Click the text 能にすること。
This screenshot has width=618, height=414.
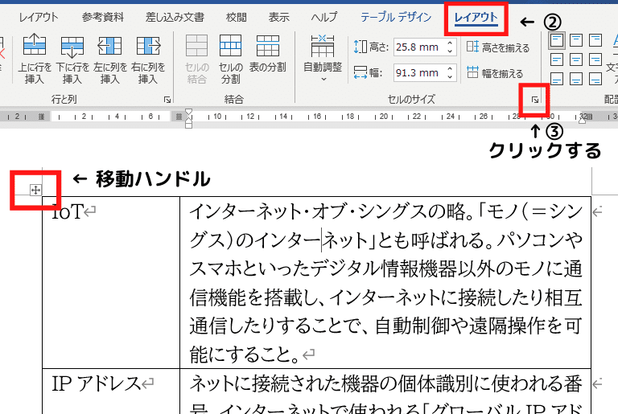tap(245, 355)
